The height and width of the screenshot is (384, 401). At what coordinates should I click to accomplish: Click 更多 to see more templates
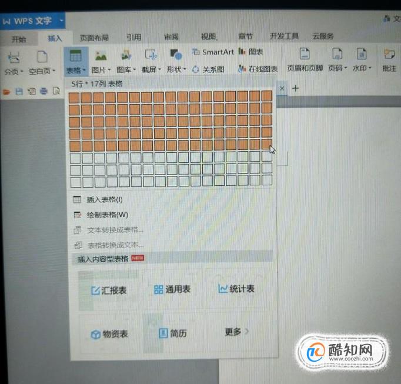pos(236,332)
